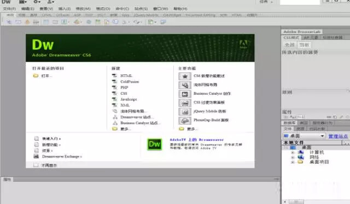The image size is (350, 204).
Task: Click the Files panel horizontal scrollbar
Action: pos(296,202)
